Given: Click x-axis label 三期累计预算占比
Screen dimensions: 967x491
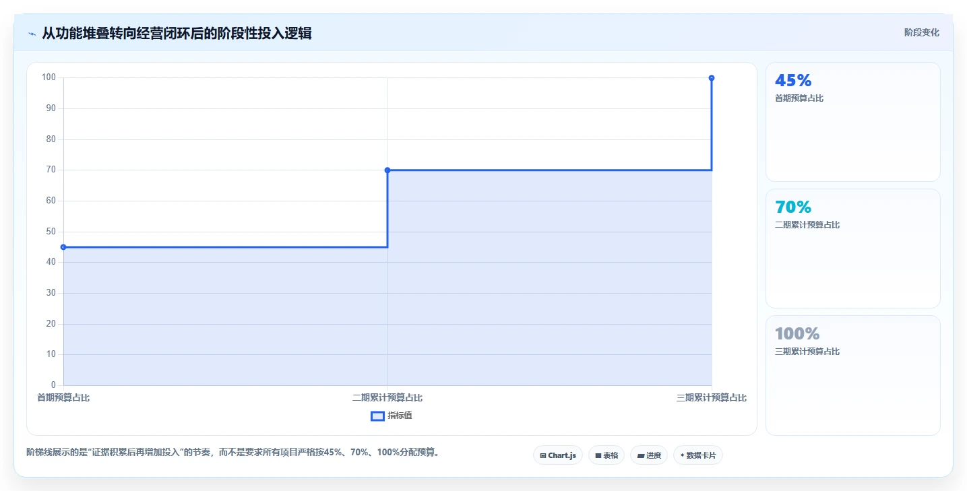Looking at the screenshot, I should (712, 398).
